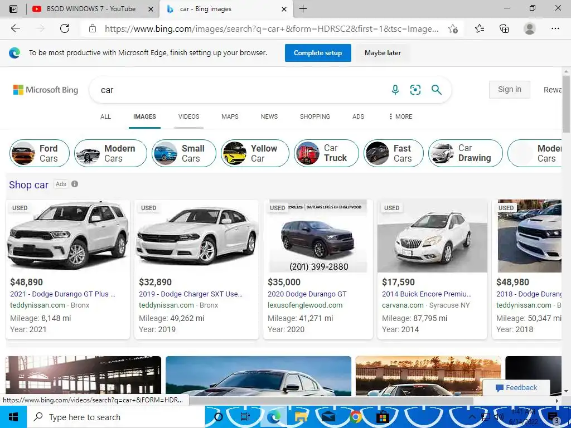Switch to the SHOPPING search tab
The image size is (571, 428).
[315, 116]
